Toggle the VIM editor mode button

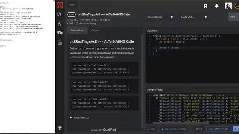coord(233,17)
